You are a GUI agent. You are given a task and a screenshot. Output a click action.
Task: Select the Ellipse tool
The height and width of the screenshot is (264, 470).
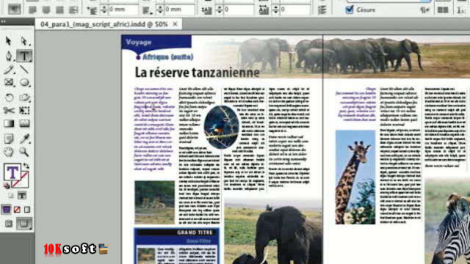pyautogui.click(x=24, y=82)
